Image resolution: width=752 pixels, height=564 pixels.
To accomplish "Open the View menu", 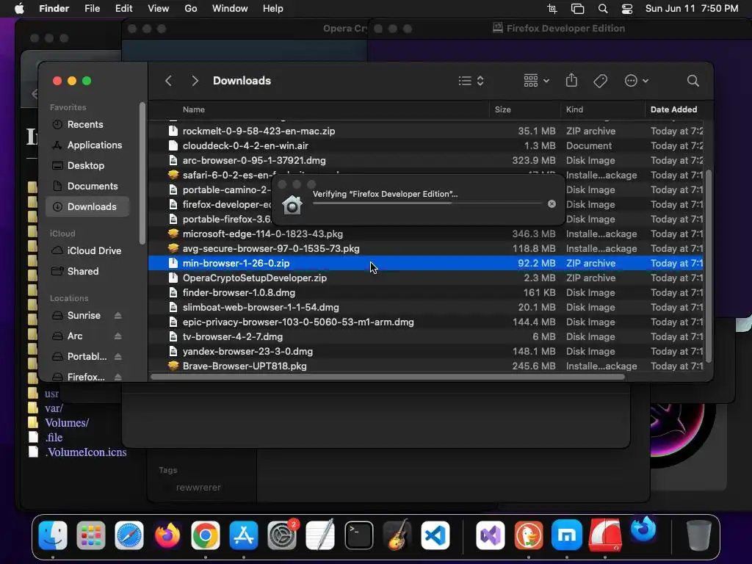I will (159, 9).
